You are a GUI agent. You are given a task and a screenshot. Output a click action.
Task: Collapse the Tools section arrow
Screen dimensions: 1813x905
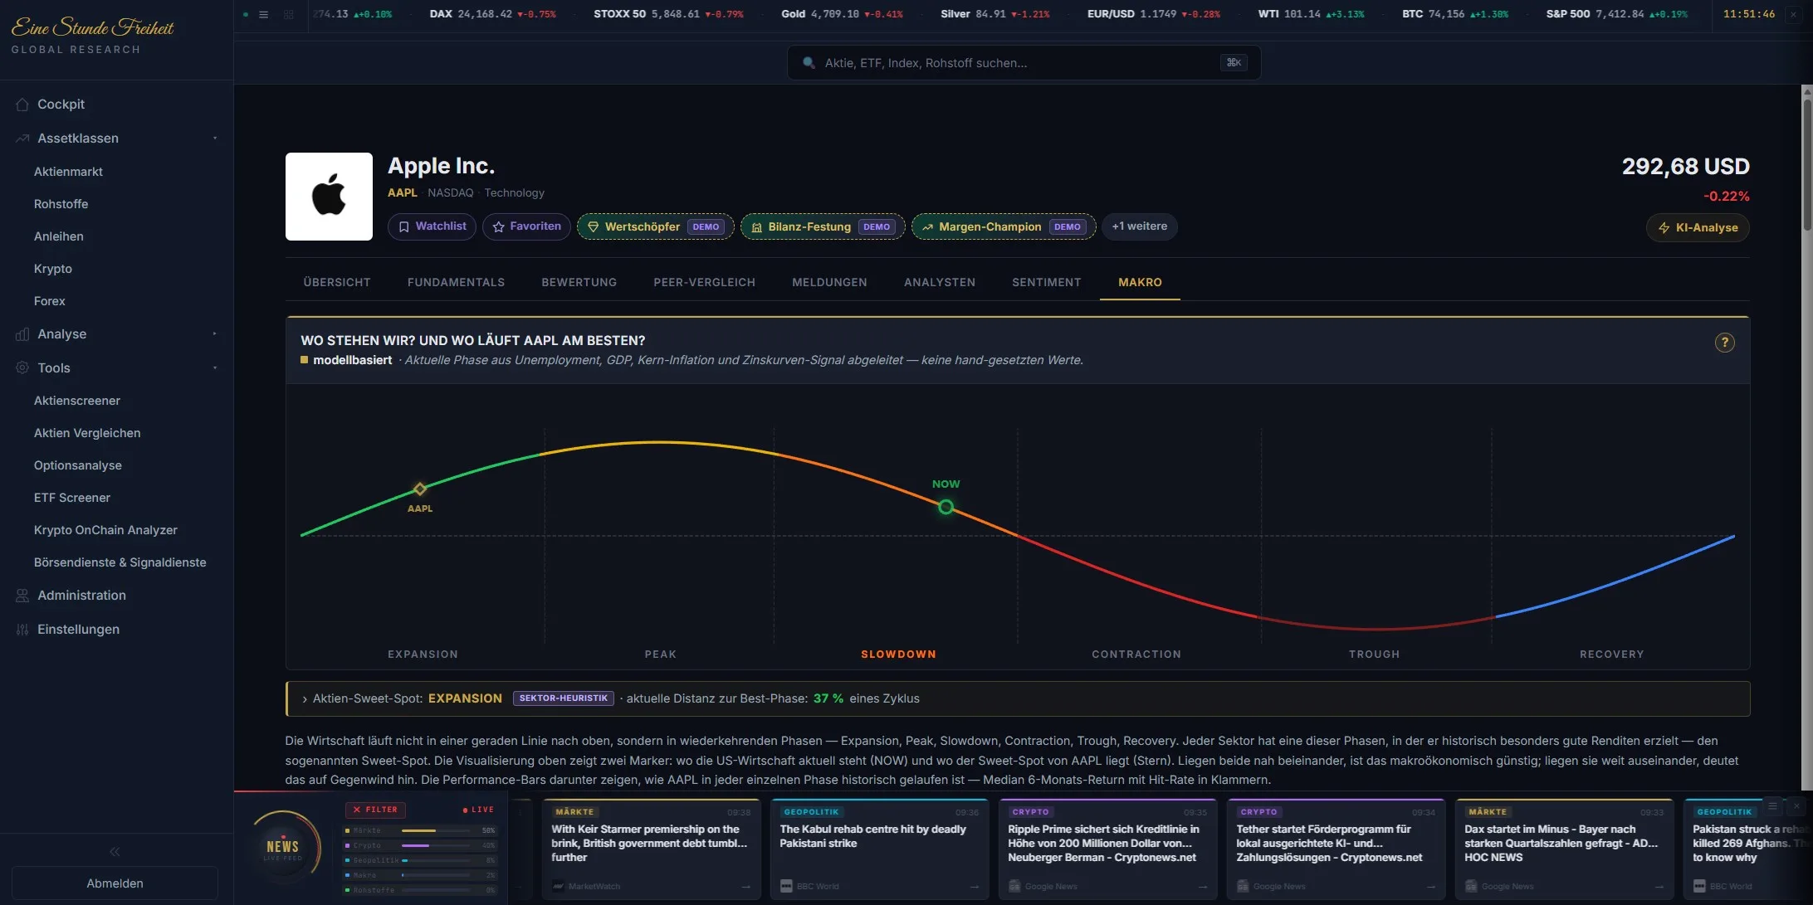tap(215, 368)
